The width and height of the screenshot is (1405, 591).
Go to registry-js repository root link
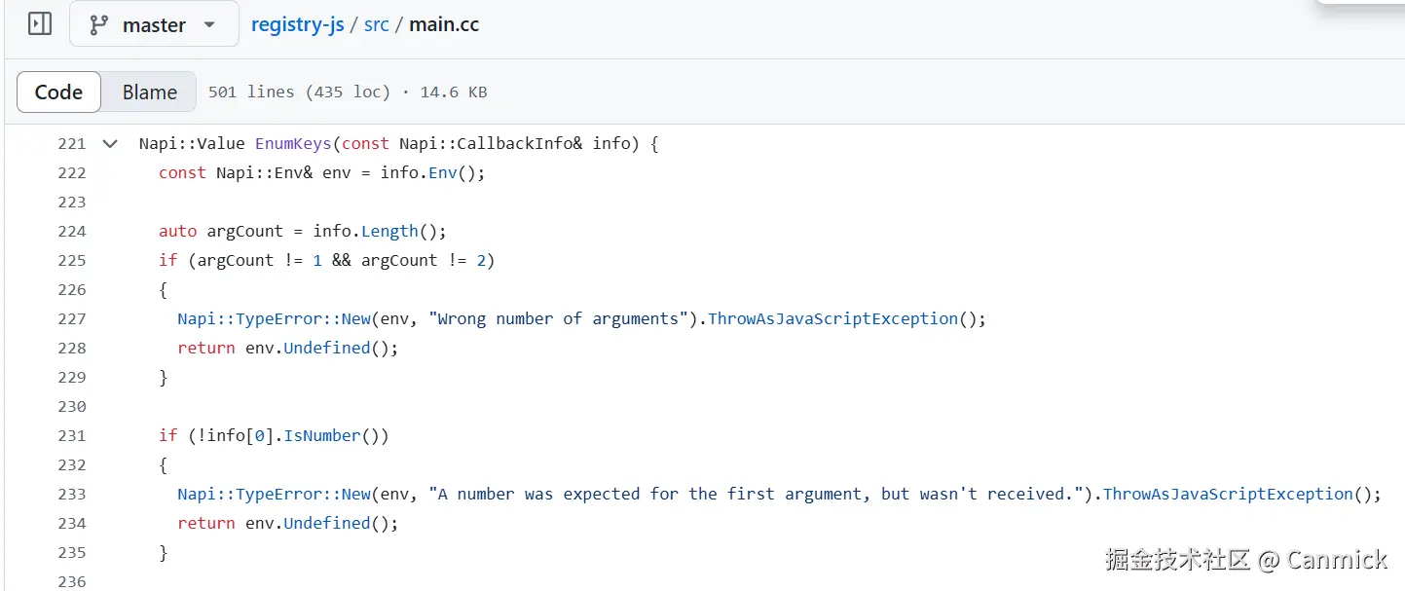pos(297,24)
